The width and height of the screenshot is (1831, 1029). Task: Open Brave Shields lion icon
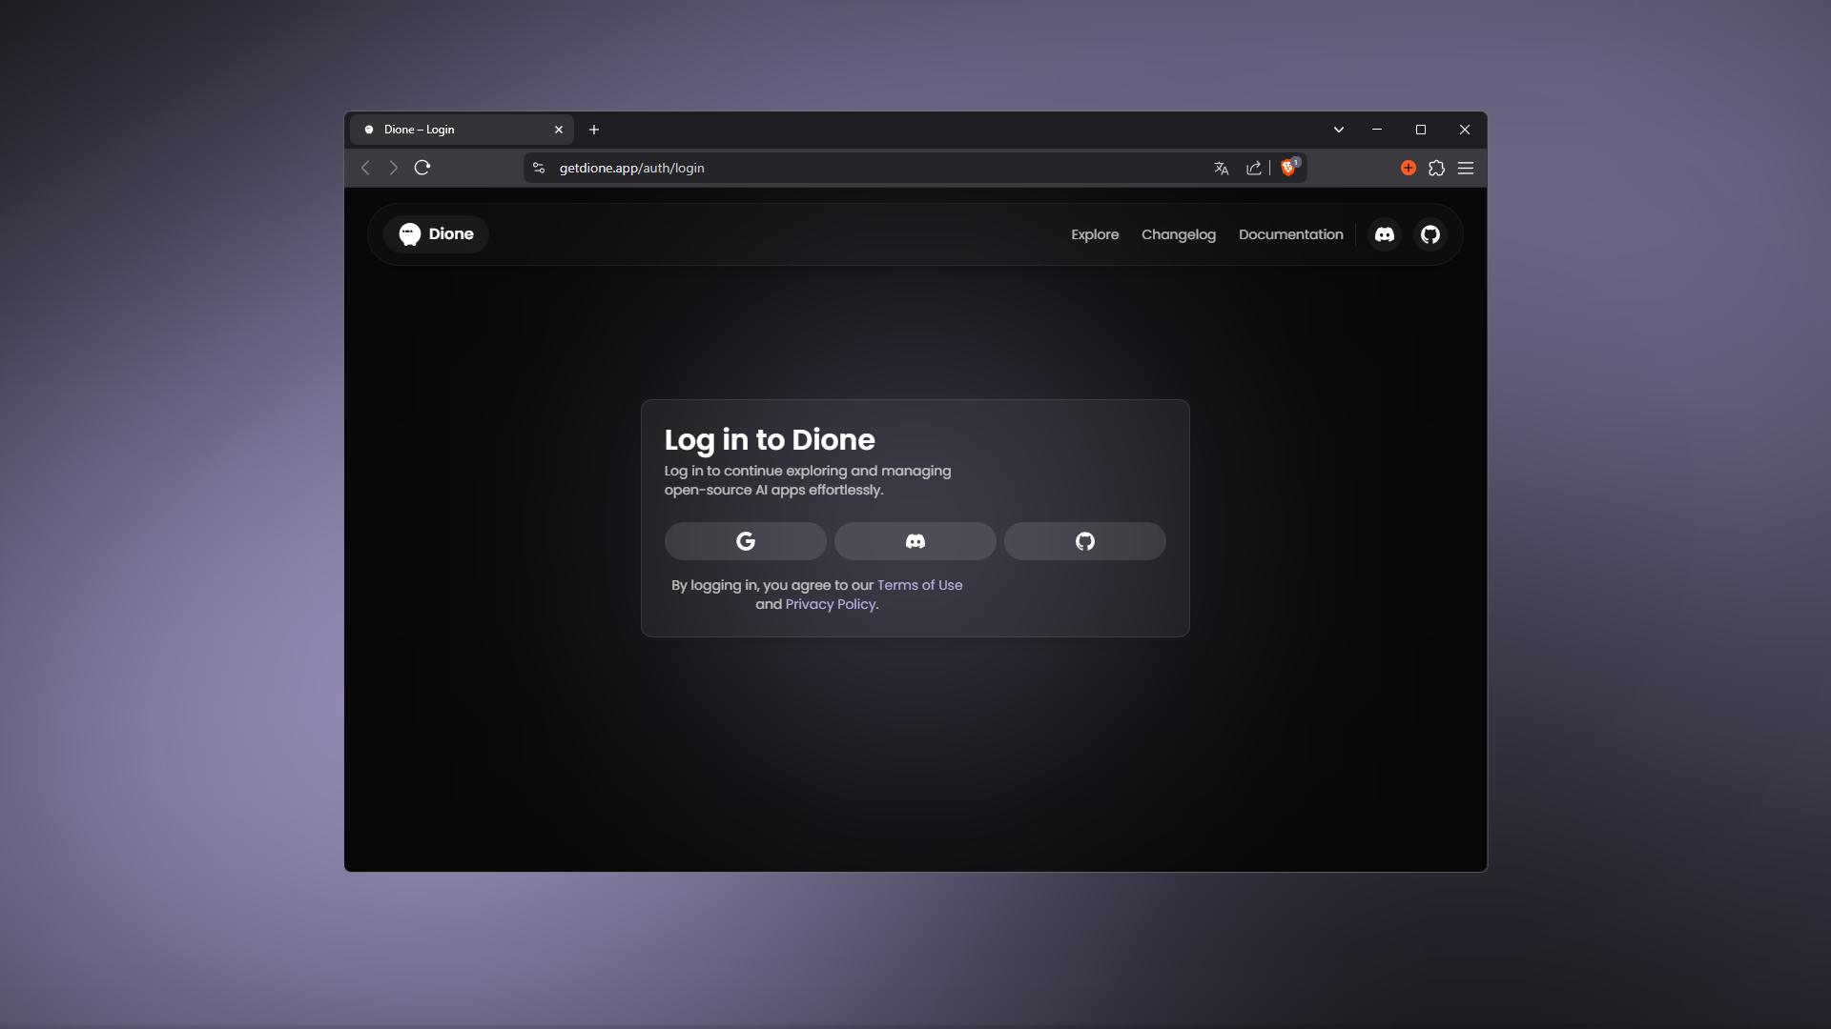pos(1289,168)
